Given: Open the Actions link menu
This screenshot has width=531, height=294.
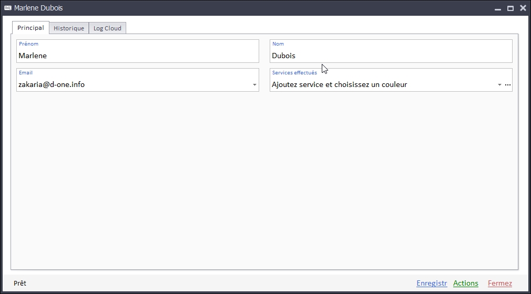Looking at the screenshot, I should pos(466,284).
